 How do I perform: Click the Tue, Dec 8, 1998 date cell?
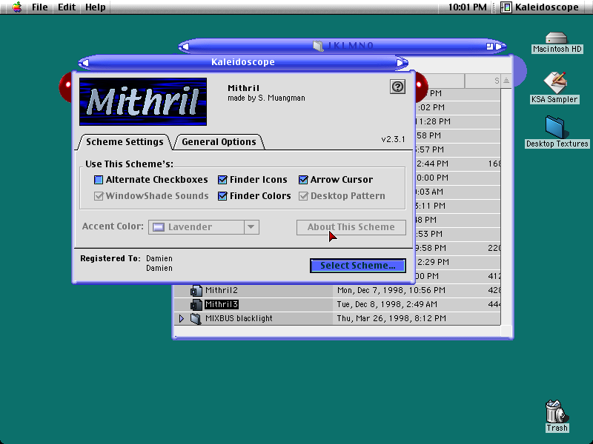pos(387,304)
